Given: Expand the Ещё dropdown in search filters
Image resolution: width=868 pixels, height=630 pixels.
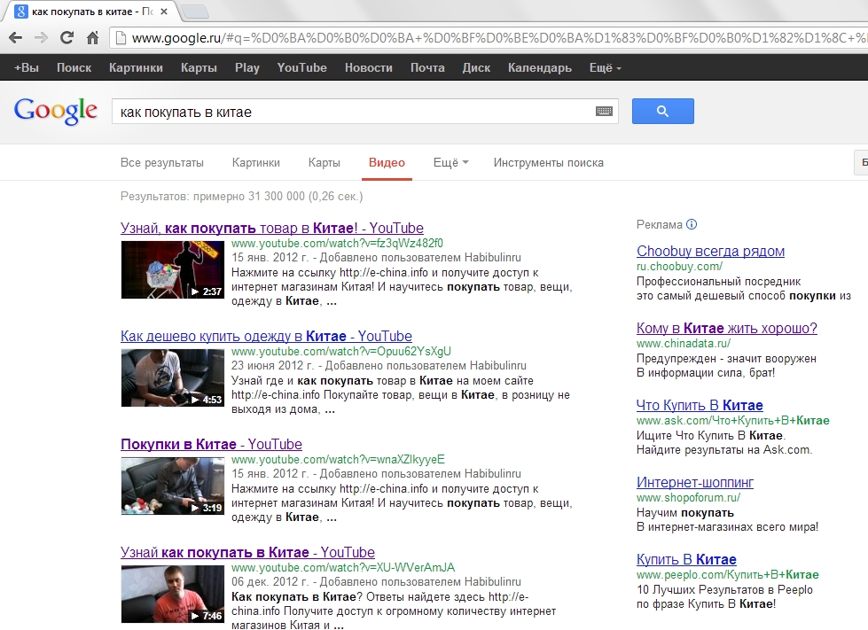Looking at the screenshot, I should [x=450, y=163].
